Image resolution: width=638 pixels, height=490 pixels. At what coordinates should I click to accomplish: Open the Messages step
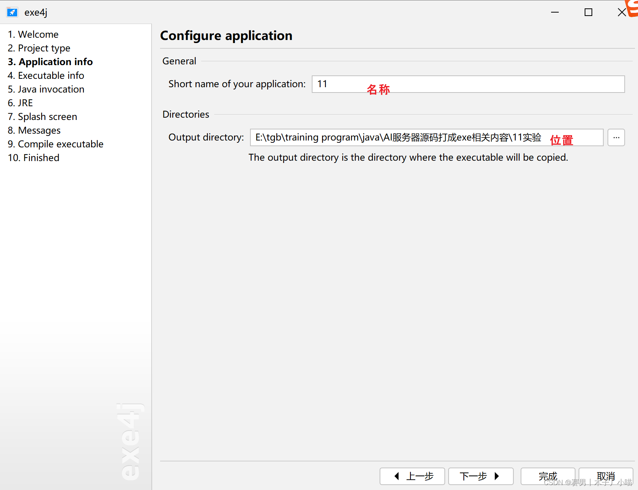coord(34,130)
